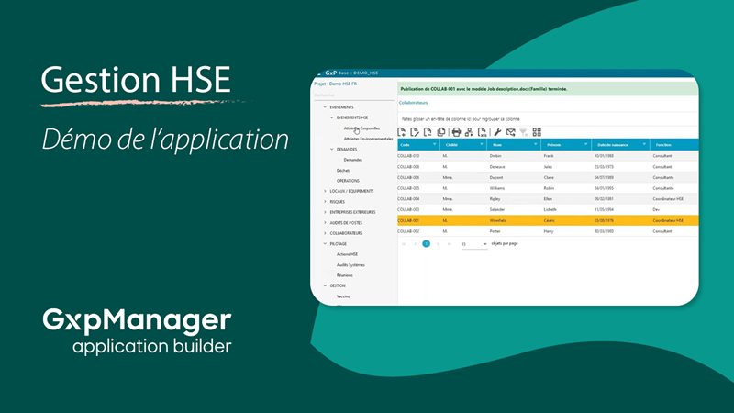Click the greyed clear-filter funnel icon
Image resolution: width=734 pixels, height=413 pixels.
pos(524,132)
